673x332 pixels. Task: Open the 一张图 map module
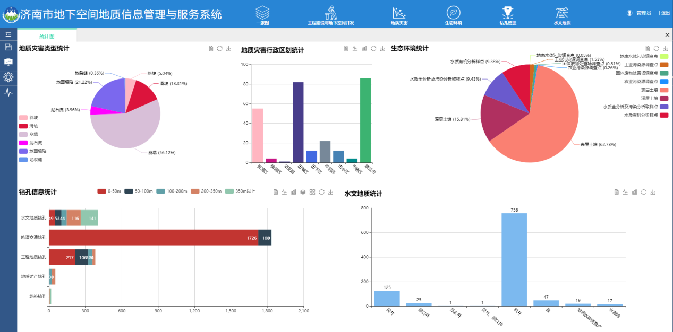(x=262, y=15)
